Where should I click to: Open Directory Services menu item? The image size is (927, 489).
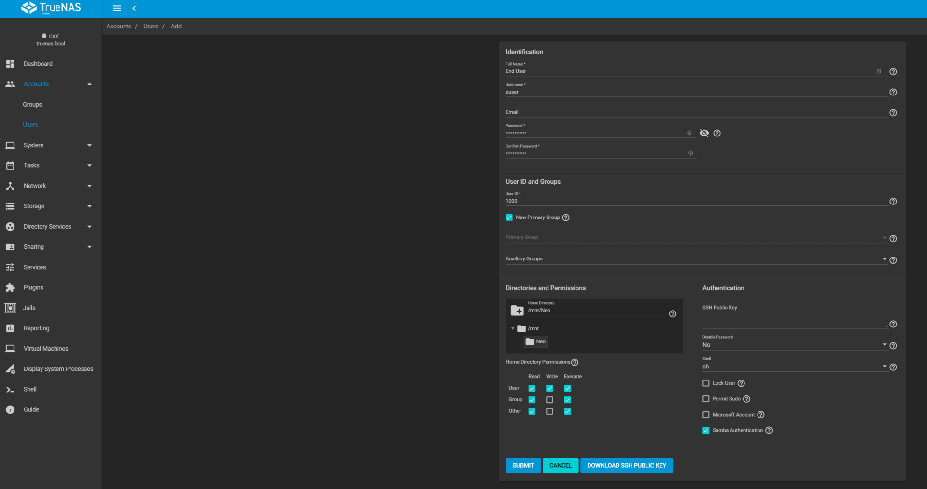[x=51, y=227]
